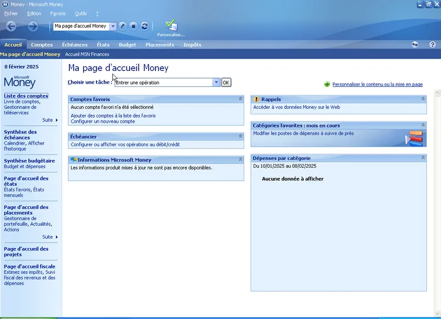Switch to the Comptes tab

pyautogui.click(x=42, y=45)
